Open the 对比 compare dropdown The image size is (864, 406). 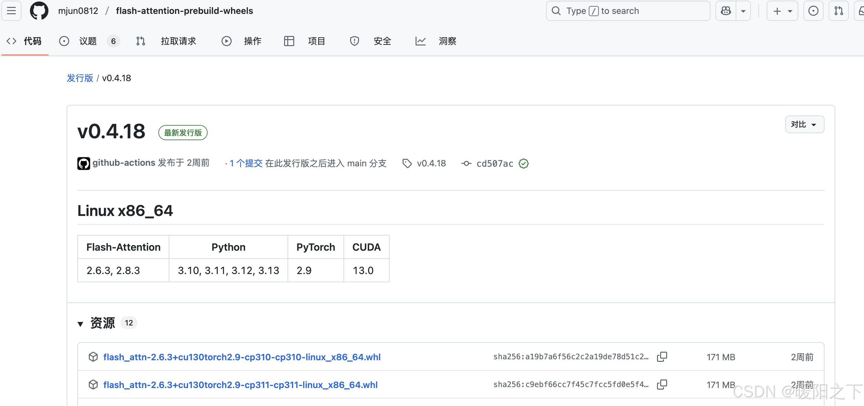(x=804, y=125)
